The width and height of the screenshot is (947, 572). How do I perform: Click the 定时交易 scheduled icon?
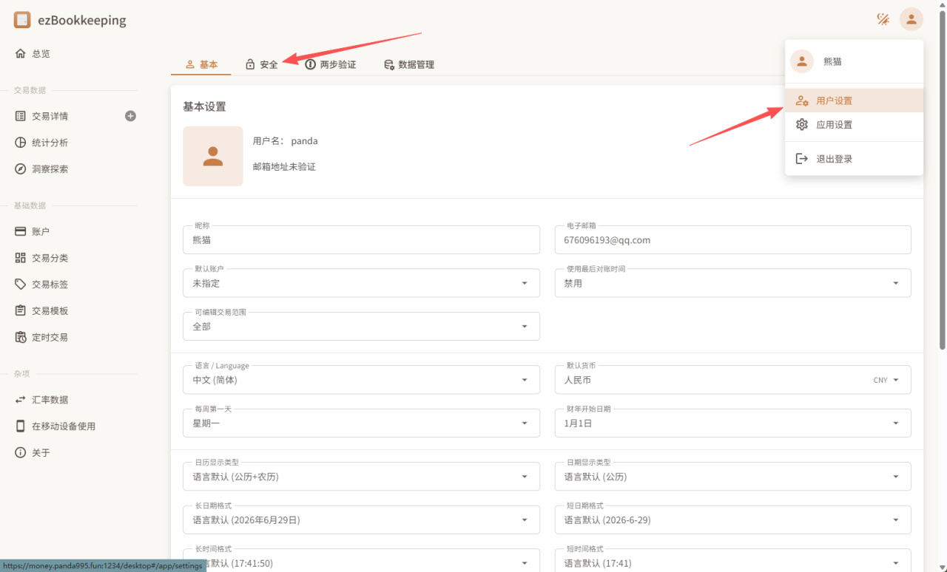pos(20,338)
